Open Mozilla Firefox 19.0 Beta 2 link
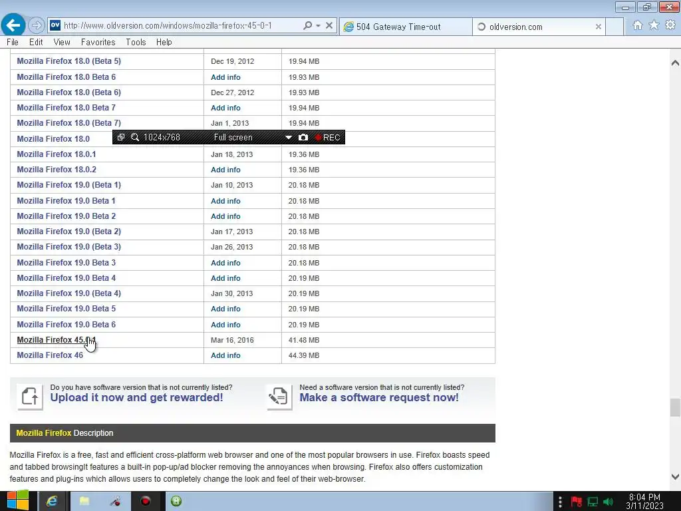 pos(66,216)
